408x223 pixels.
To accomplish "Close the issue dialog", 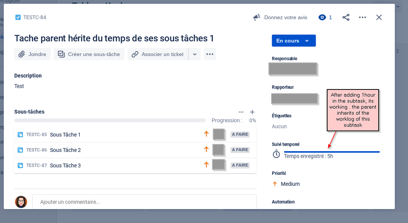I will tap(379, 18).
